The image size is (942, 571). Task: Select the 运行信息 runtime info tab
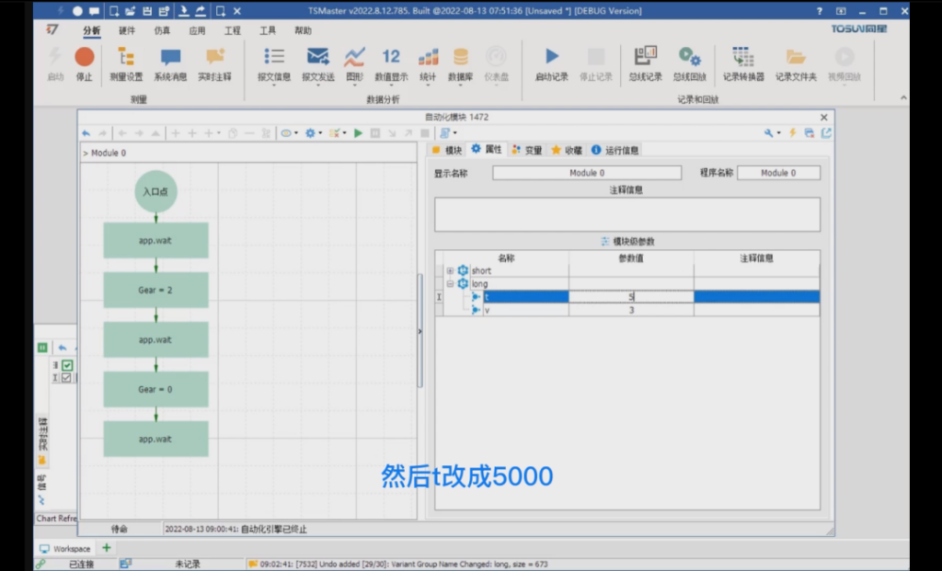click(x=615, y=150)
